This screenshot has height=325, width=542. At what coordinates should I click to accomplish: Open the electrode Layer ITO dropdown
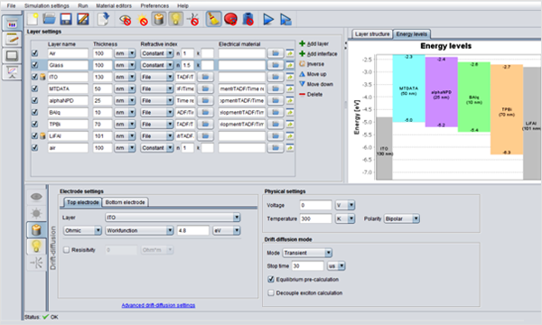tap(173, 218)
